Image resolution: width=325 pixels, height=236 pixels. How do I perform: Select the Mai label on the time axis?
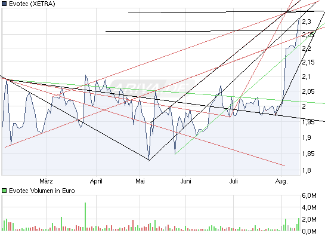pyautogui.click(x=140, y=181)
